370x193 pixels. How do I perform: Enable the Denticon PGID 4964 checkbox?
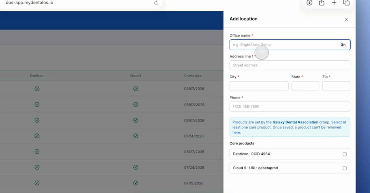(345, 154)
